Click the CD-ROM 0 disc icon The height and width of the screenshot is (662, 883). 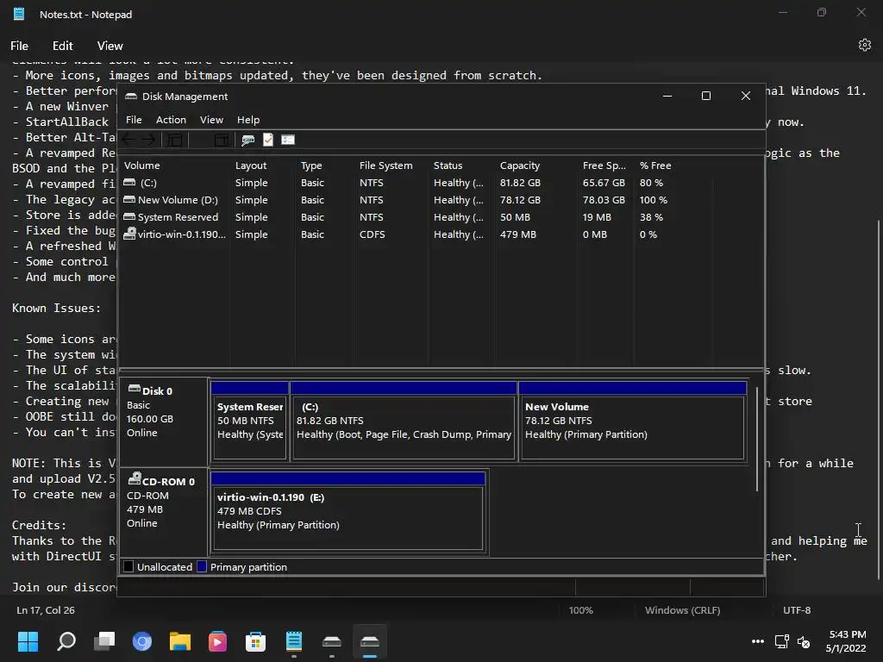click(134, 478)
